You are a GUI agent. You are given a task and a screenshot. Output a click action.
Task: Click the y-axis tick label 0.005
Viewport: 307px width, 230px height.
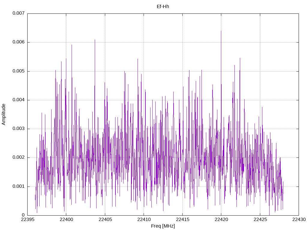coord(19,71)
